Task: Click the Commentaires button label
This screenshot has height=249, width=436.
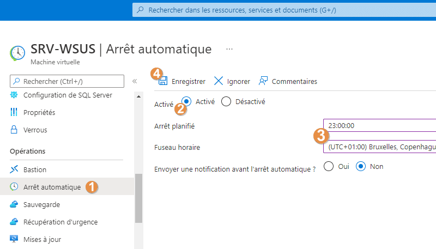Action: tap(294, 81)
